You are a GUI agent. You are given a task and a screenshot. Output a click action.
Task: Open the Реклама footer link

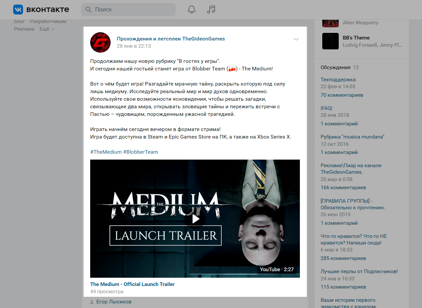tap(24, 29)
